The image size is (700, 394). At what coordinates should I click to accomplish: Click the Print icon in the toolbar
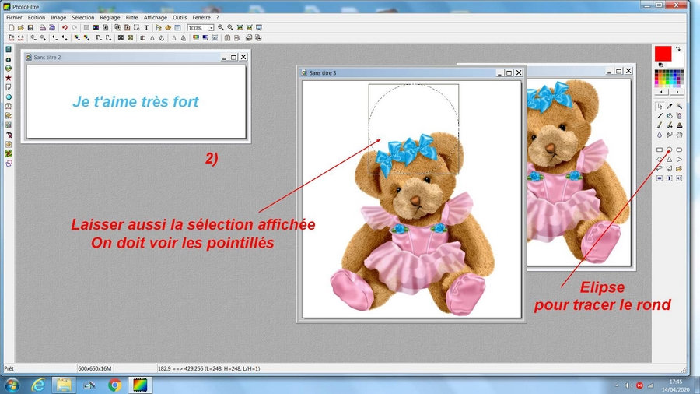pyautogui.click(x=43, y=28)
